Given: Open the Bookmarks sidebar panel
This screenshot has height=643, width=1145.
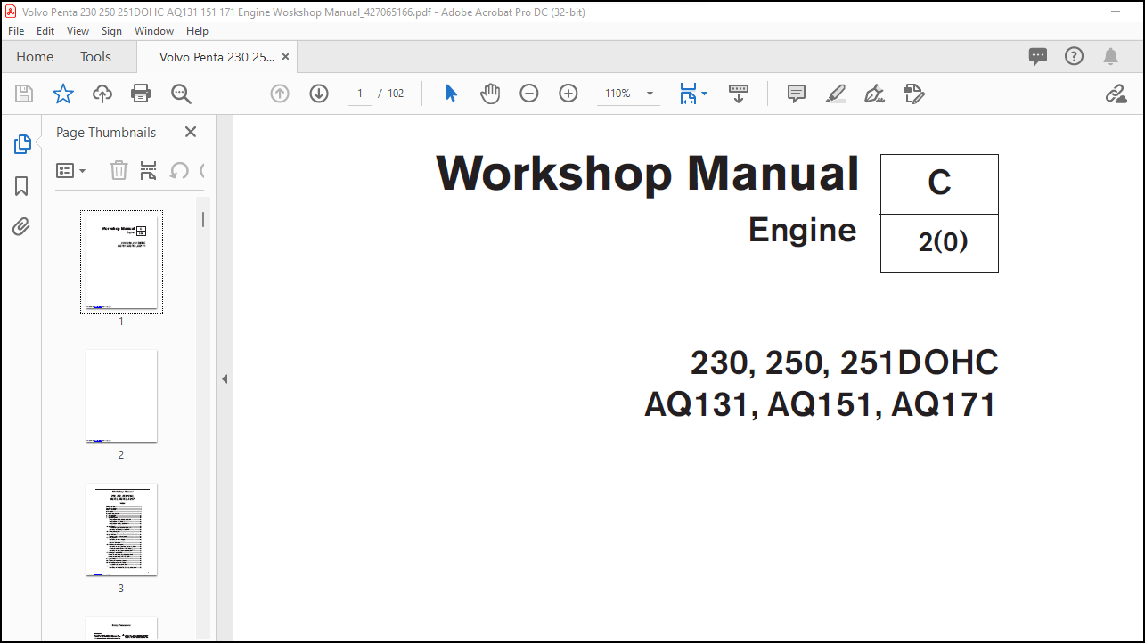Looking at the screenshot, I should click(21, 186).
